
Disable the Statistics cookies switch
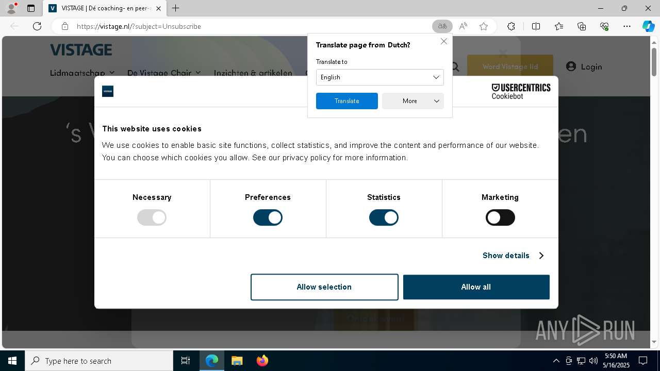[384, 217]
